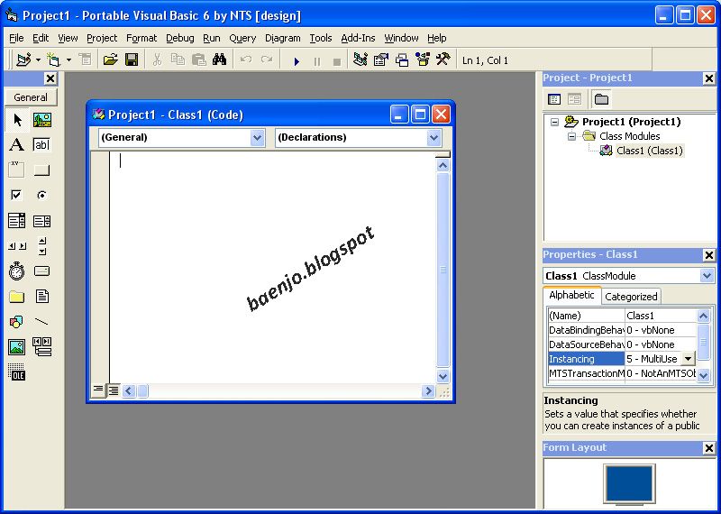Select the OptionButton control tool

click(x=41, y=195)
